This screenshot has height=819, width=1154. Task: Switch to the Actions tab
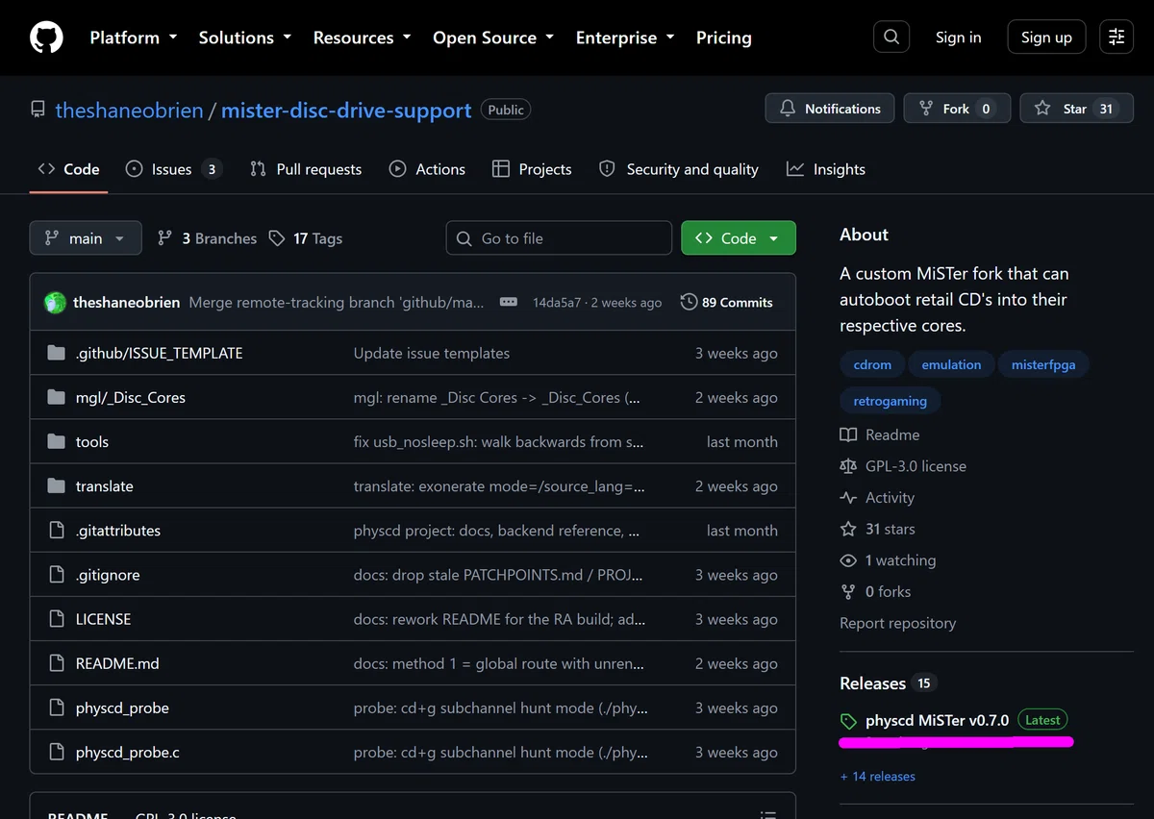pyautogui.click(x=427, y=168)
